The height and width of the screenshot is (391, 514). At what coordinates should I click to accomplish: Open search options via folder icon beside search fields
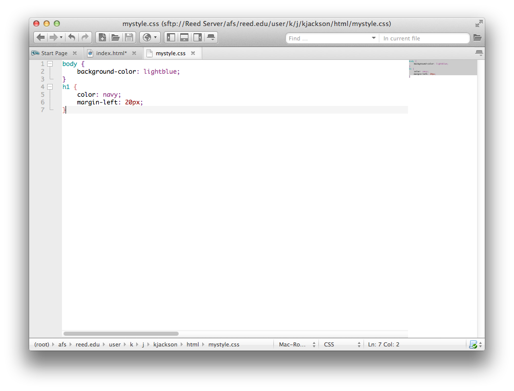477,38
